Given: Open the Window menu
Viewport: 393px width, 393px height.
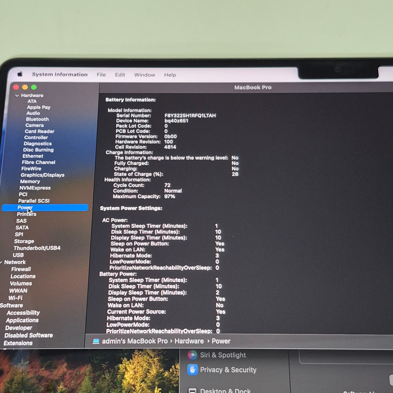Looking at the screenshot, I should coord(145,75).
